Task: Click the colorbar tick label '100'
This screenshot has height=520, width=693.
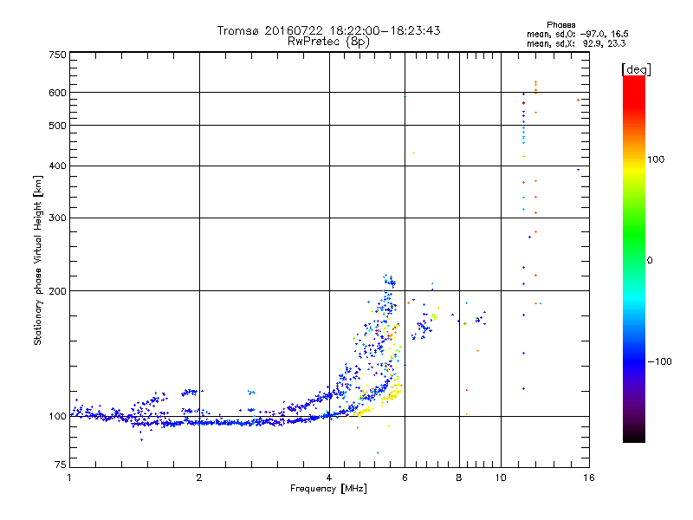Action: (x=656, y=159)
